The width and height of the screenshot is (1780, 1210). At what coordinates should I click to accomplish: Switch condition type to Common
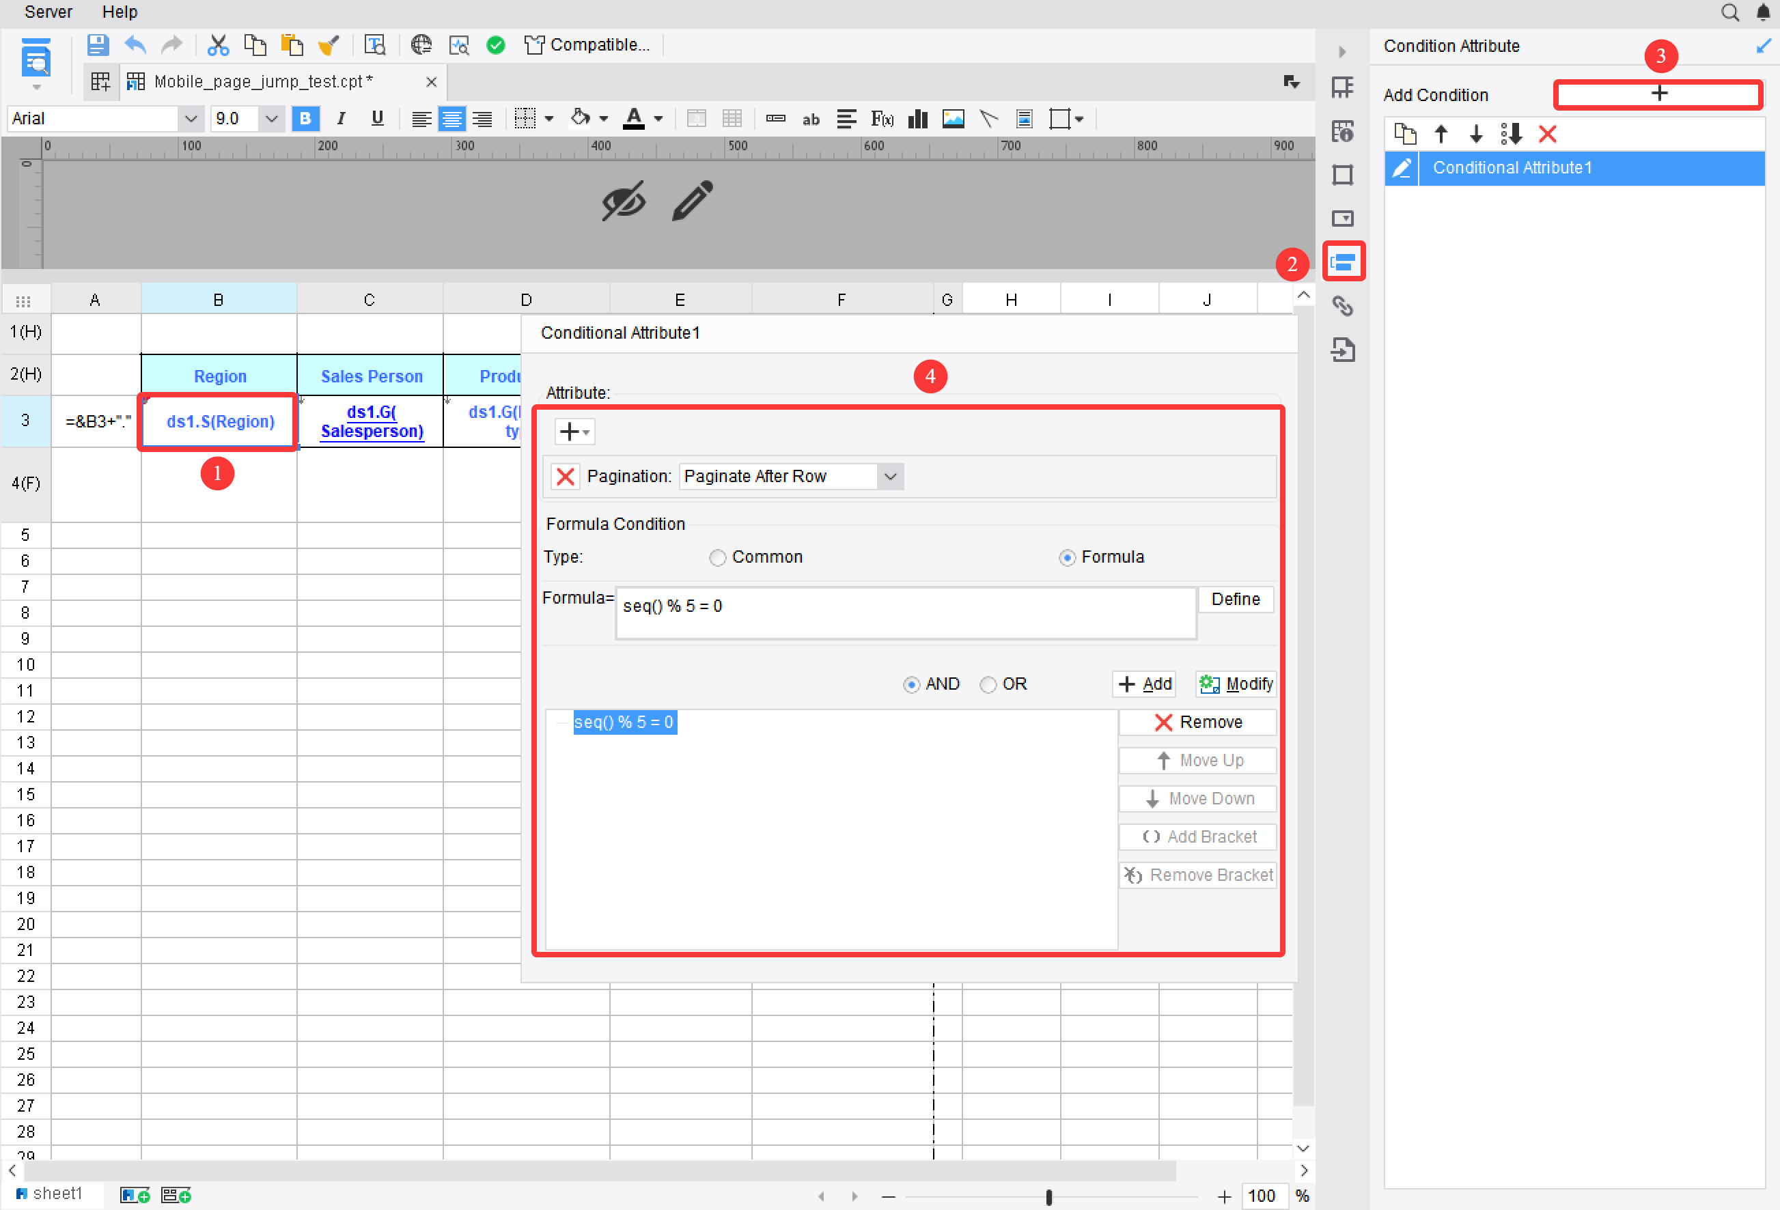point(718,557)
